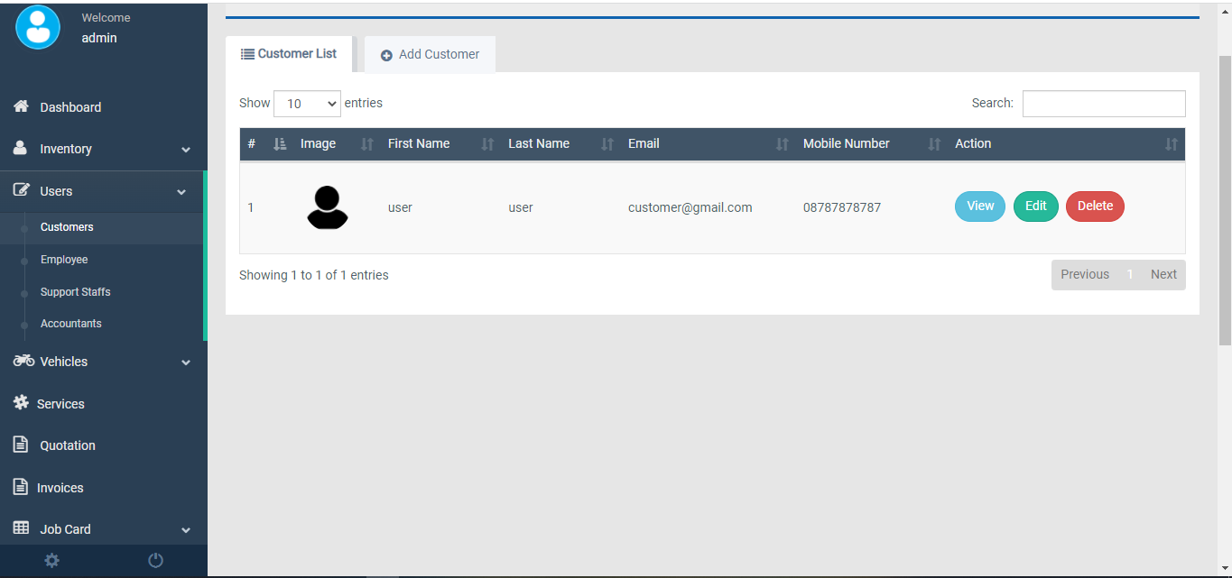Sort by Mobile Number column arrows
The width and height of the screenshot is (1232, 578).
[934, 144]
